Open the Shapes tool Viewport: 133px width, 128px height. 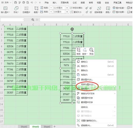(x=16, y=8)
